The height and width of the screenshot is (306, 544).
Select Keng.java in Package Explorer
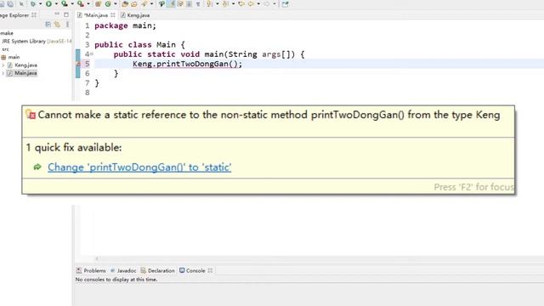[x=23, y=65]
